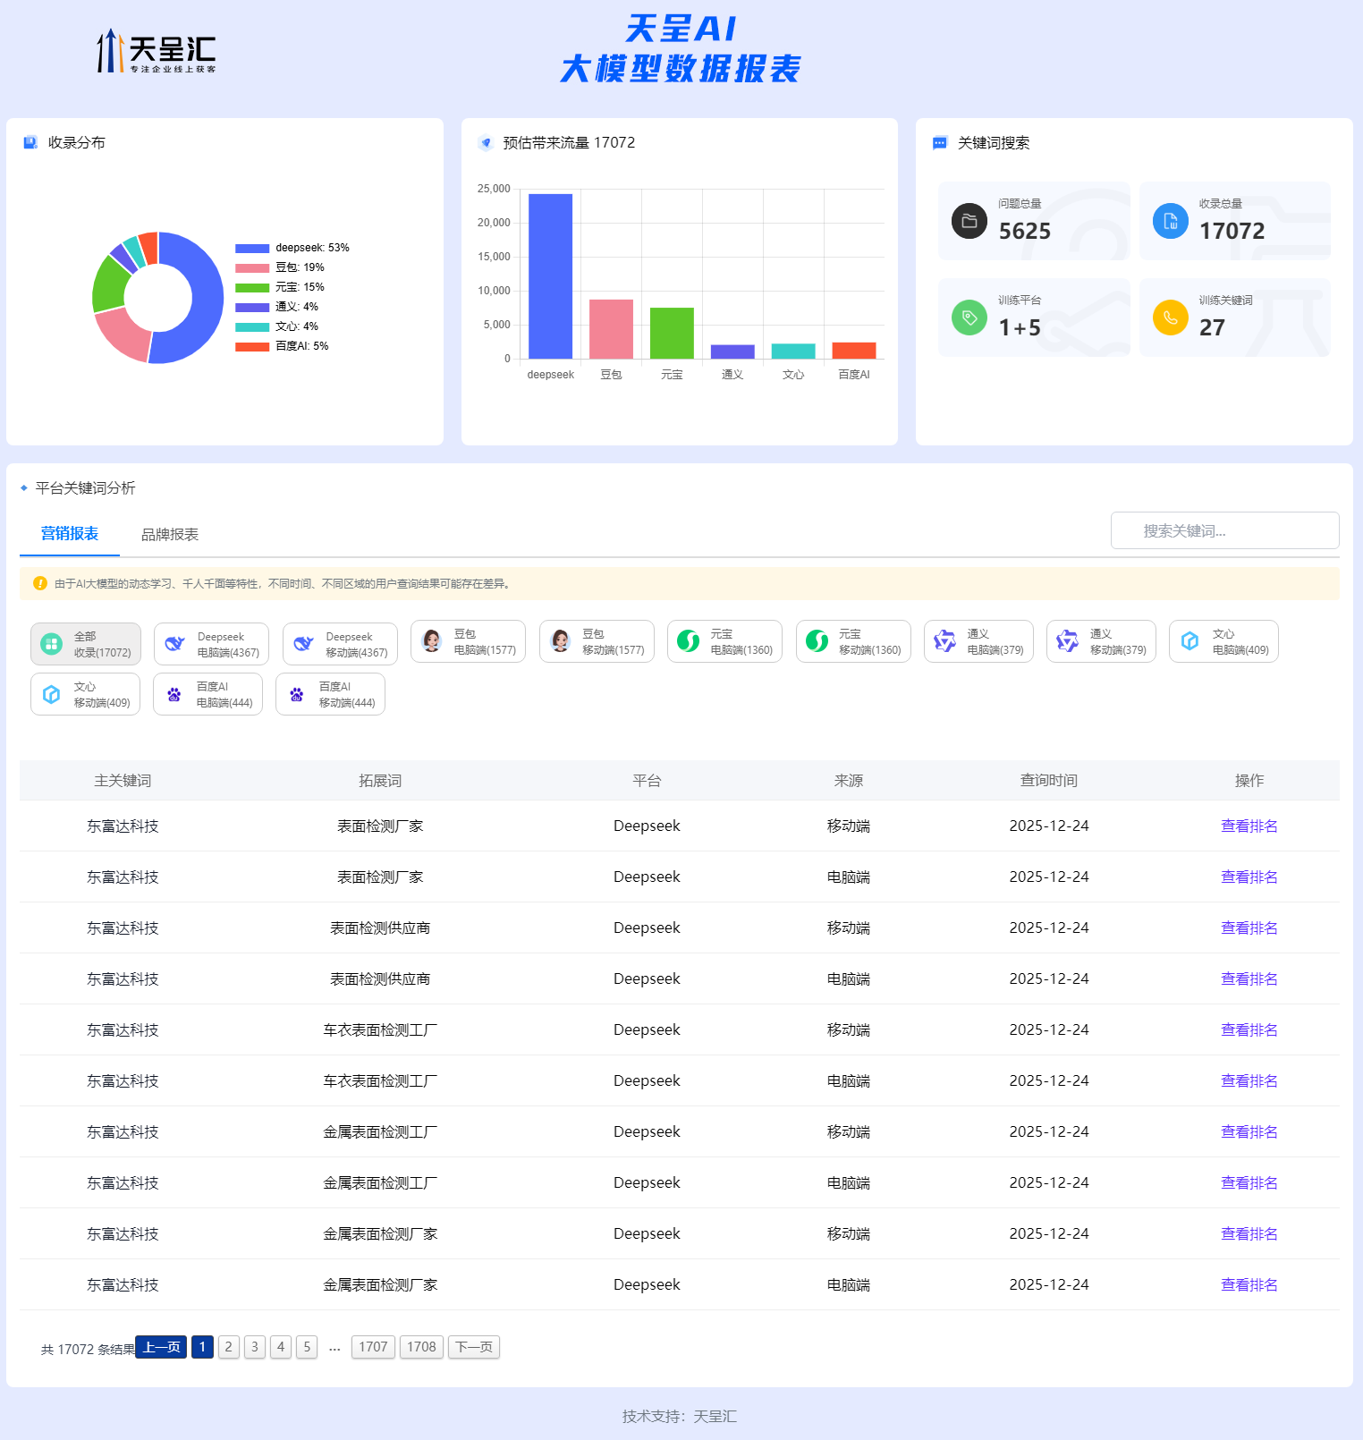Click the 豆包 电脑端 avatar icon
Screen dimensions: 1363x1440
(432, 641)
